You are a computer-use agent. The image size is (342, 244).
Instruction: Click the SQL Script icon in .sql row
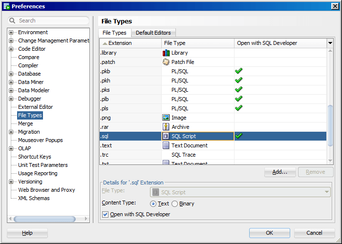166,136
